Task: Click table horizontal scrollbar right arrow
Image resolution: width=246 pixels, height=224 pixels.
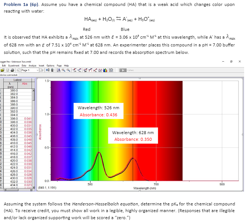Action: pos(31,190)
